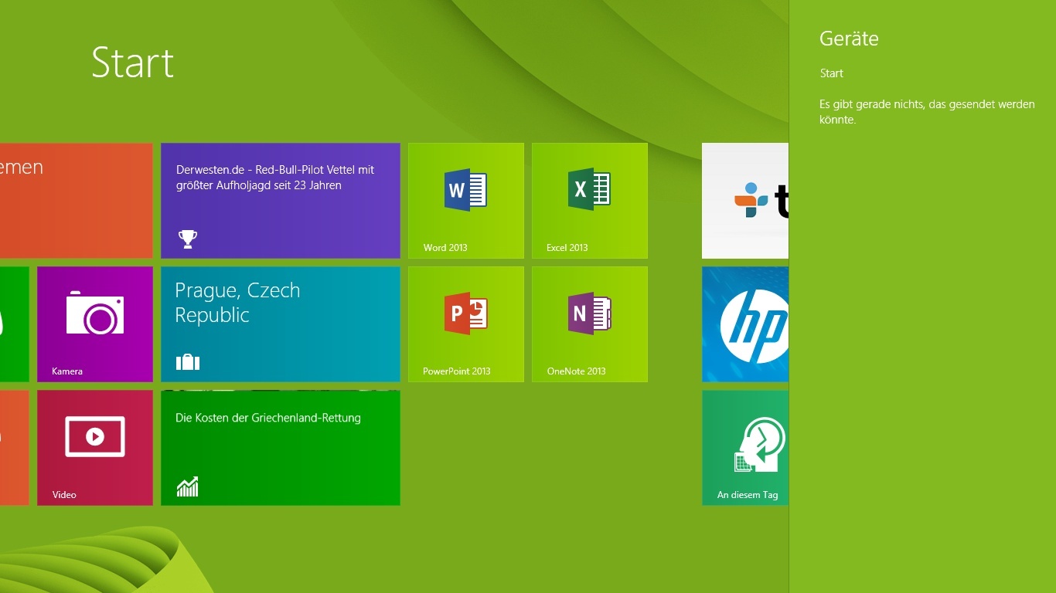Select 'Start' in the Geräte panel
The image size is (1056, 593).
point(831,73)
